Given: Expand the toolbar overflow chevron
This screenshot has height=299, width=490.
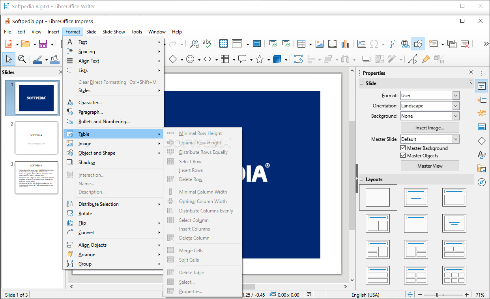Looking at the screenshot, I should (486, 44).
